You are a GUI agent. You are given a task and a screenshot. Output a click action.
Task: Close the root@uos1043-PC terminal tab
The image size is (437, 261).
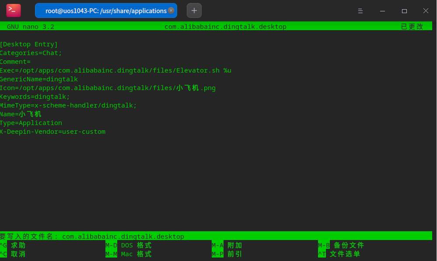pyautogui.click(x=171, y=10)
